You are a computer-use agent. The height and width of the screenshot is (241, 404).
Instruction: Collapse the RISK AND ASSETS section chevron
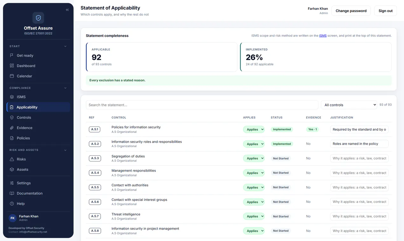click(x=66, y=150)
